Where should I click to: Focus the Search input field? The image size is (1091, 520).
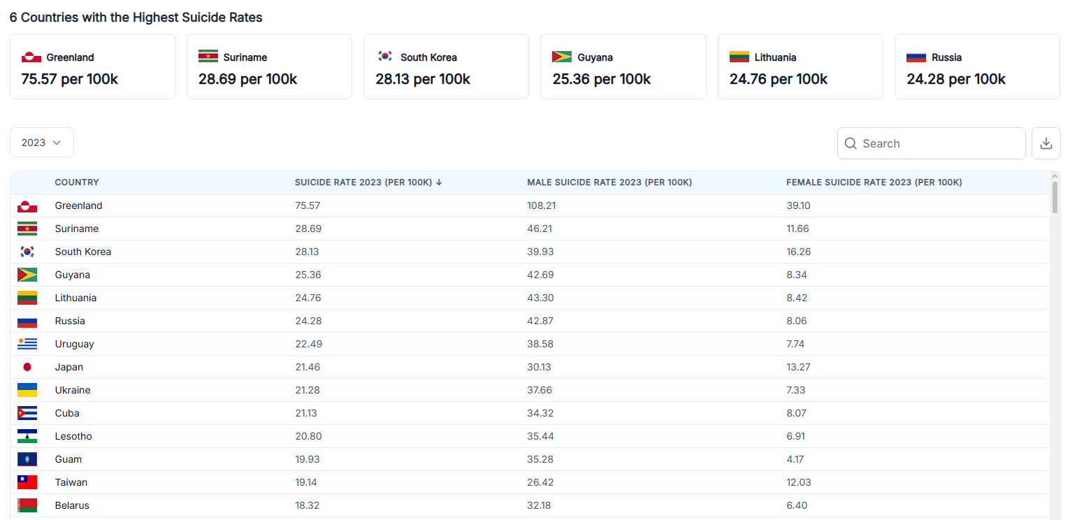[932, 143]
